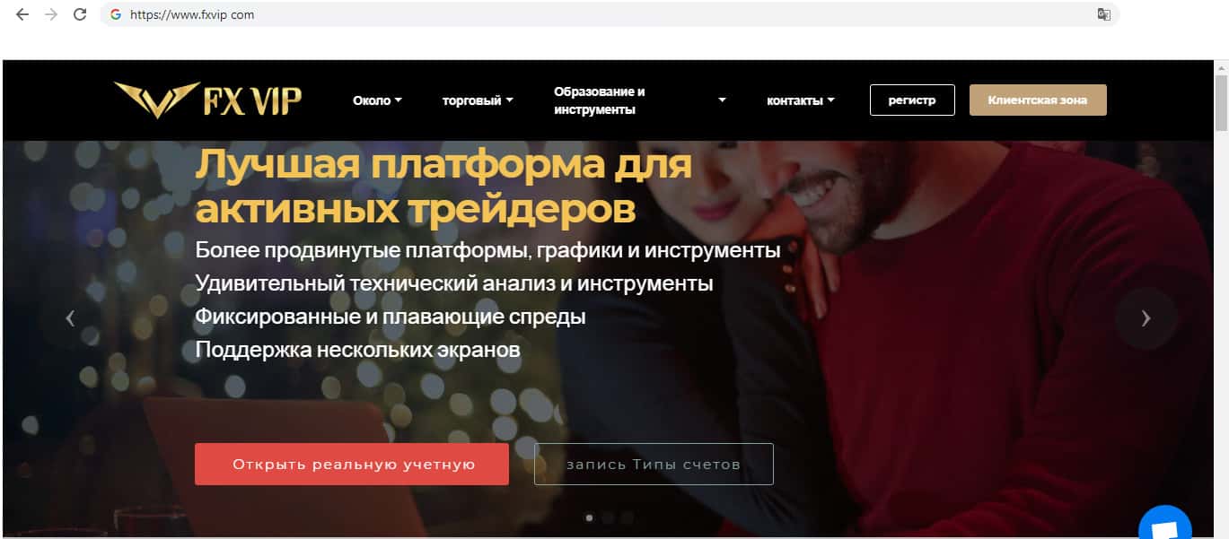The width and height of the screenshot is (1229, 539).
Task: Reload the page with refresh icon
Action: 80,14
